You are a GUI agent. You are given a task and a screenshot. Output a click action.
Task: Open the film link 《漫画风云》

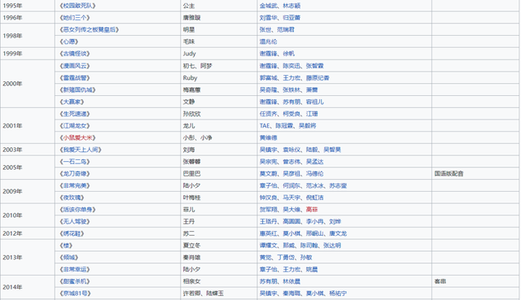click(75, 66)
